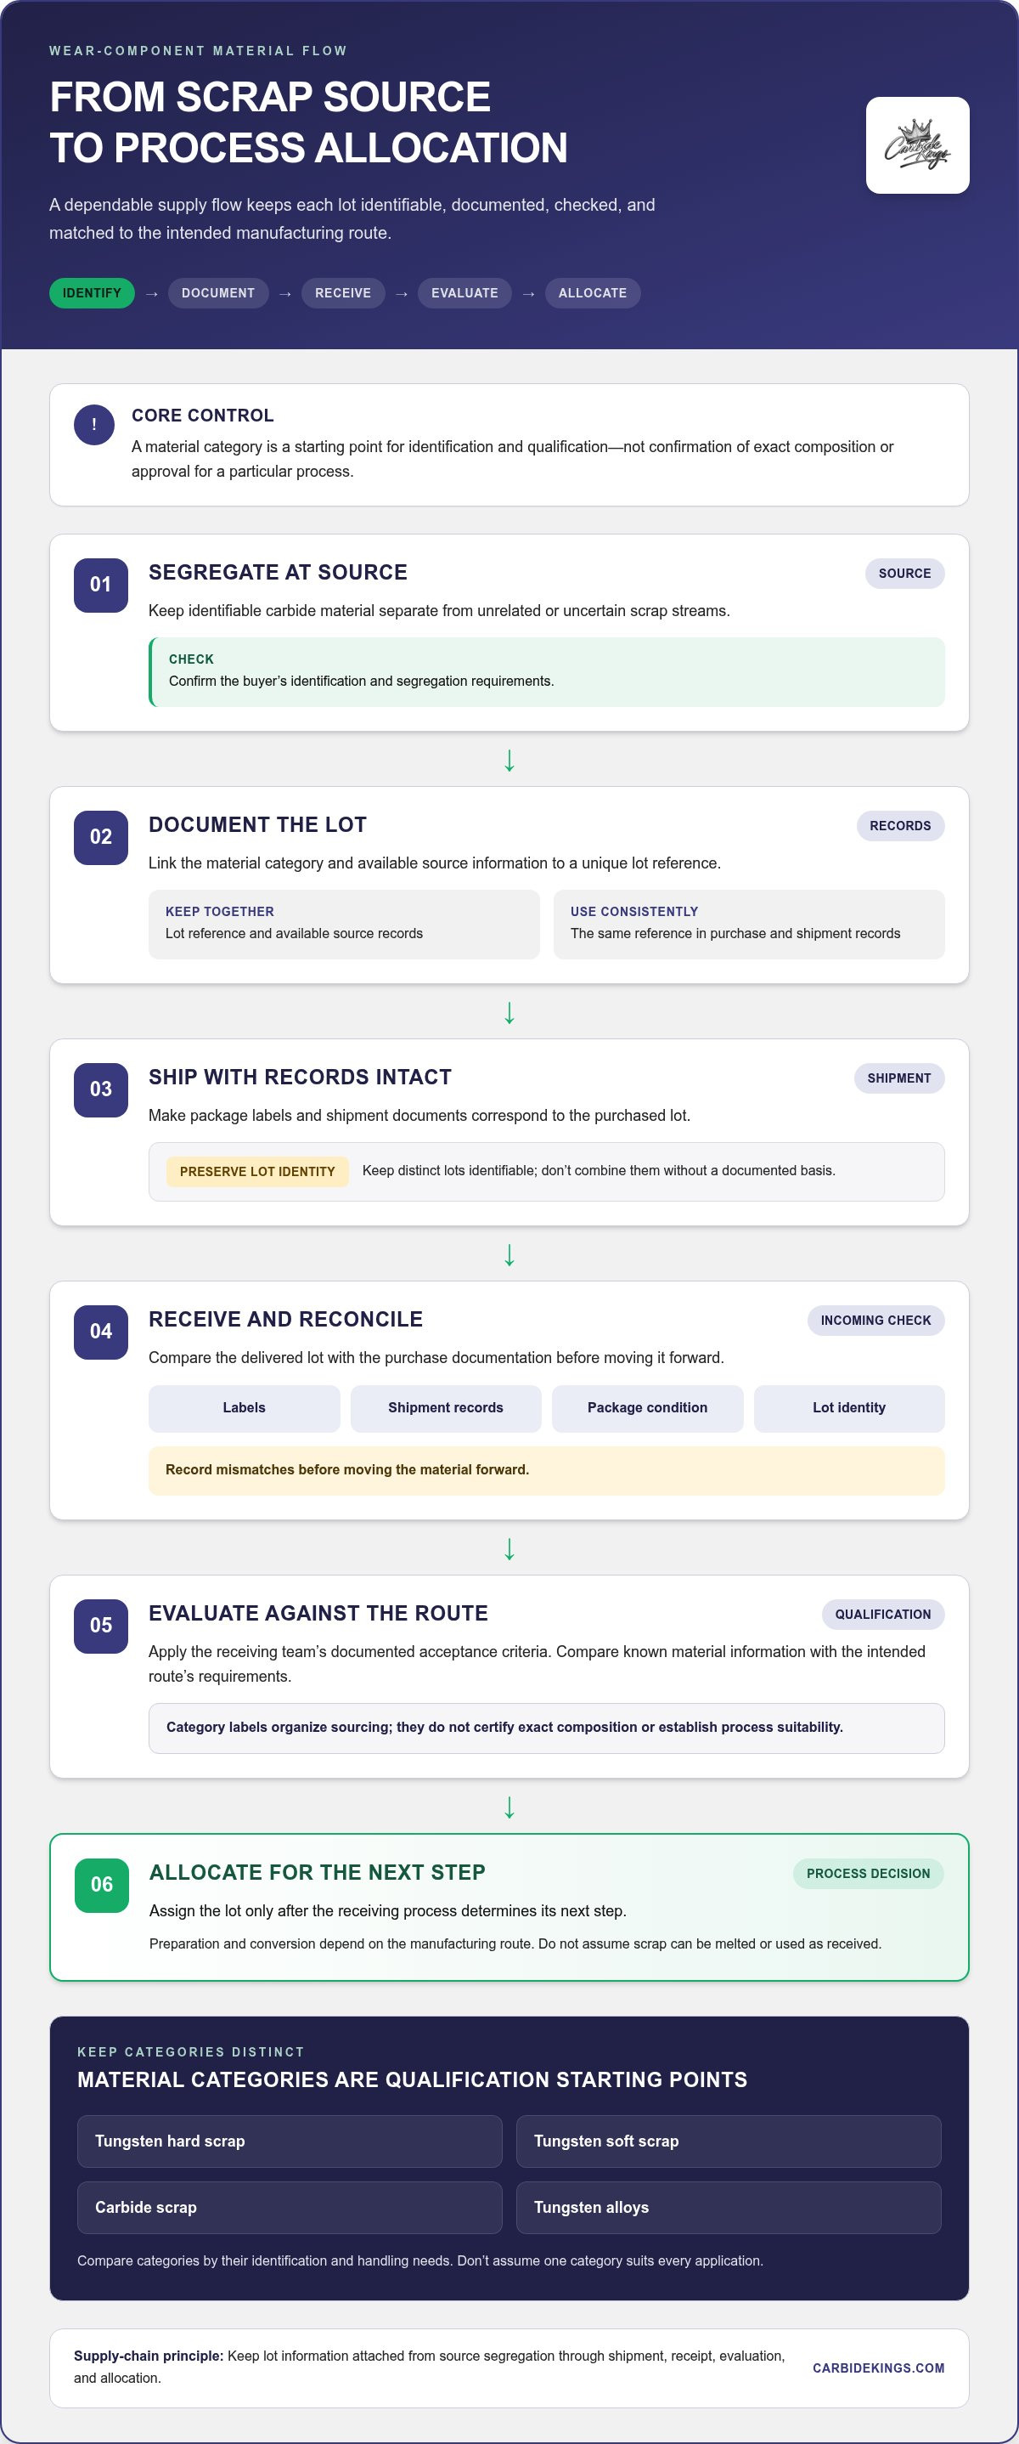Select the 01 step number badge
This screenshot has width=1019, height=2444.
pos(100,585)
